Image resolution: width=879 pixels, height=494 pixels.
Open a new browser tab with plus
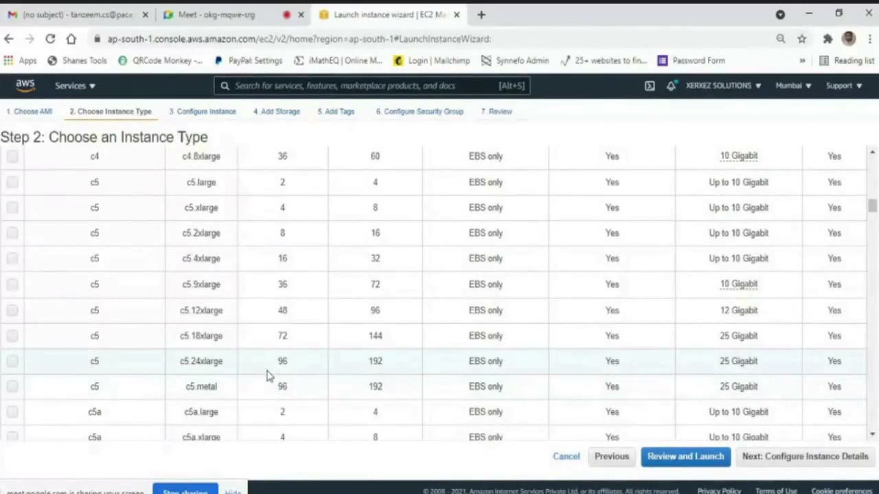[x=481, y=14]
